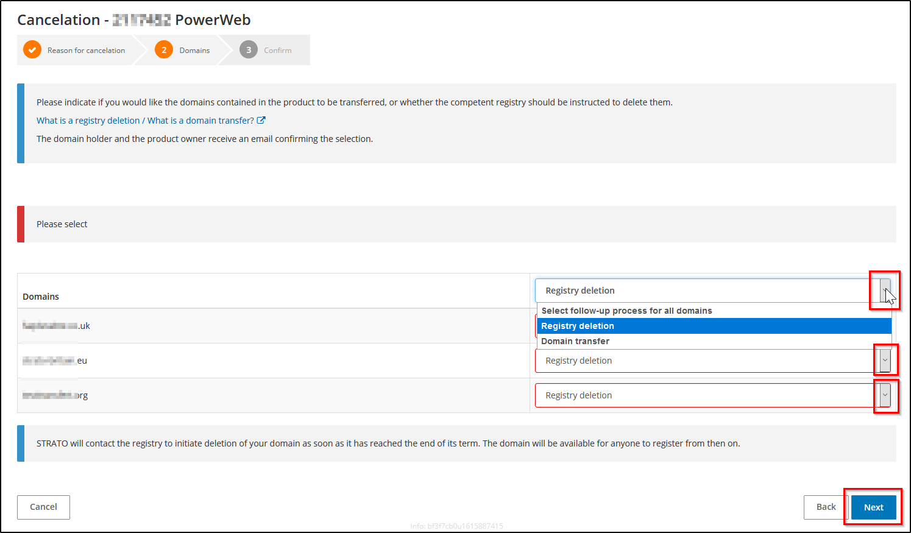Choose 'Select follow-up process for all domains' option
Viewport: 911px width, 533px height.
tap(626, 311)
